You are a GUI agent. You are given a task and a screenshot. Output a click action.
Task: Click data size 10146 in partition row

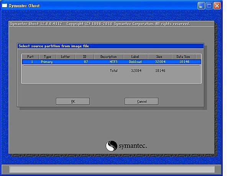(184, 62)
